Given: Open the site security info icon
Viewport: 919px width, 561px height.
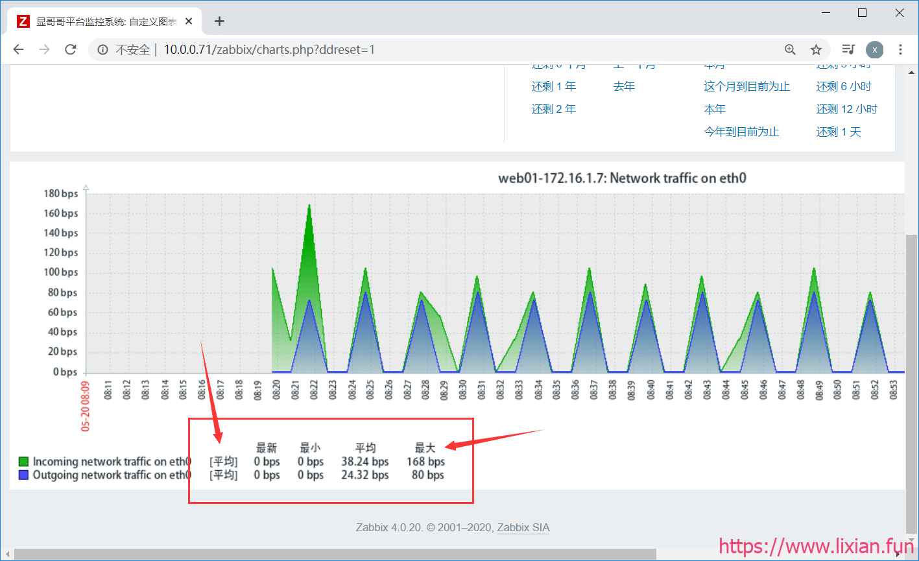Looking at the screenshot, I should click(x=102, y=49).
